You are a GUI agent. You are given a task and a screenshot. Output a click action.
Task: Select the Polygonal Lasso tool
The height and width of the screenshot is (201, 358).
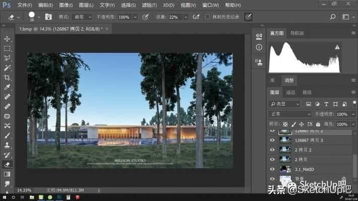7,58
